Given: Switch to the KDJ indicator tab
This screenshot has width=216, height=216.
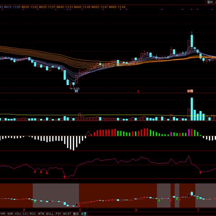Looking at the screenshot, I should pyautogui.click(x=18, y=214).
